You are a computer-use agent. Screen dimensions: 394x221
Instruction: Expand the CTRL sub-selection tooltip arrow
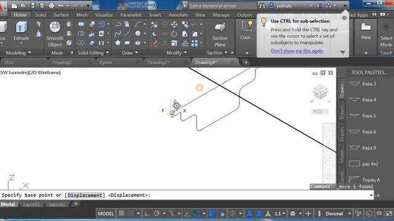342,52
